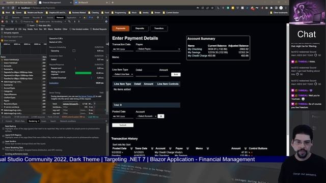The height and width of the screenshot is (183, 326).
Task: Open Other bookmarks folder
Action: point(279,13)
